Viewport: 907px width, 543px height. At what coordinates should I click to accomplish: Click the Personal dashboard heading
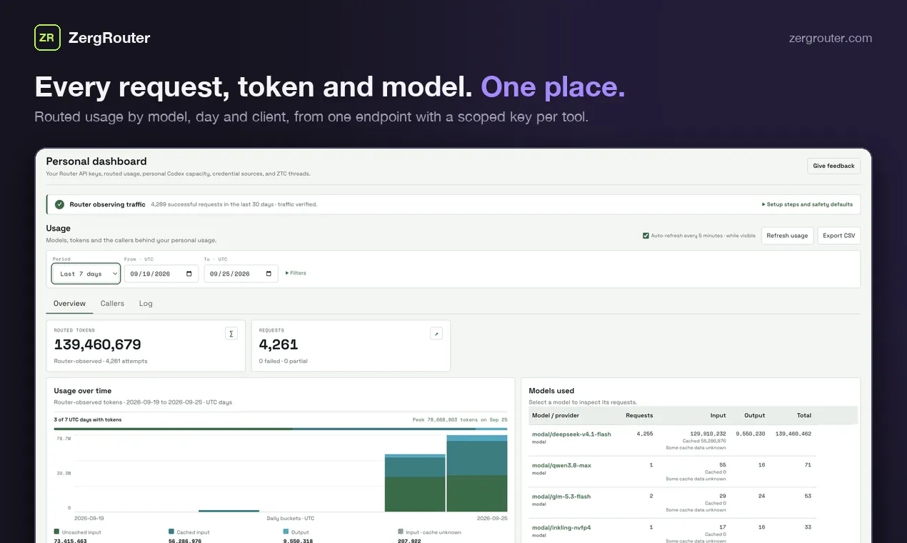(x=96, y=161)
